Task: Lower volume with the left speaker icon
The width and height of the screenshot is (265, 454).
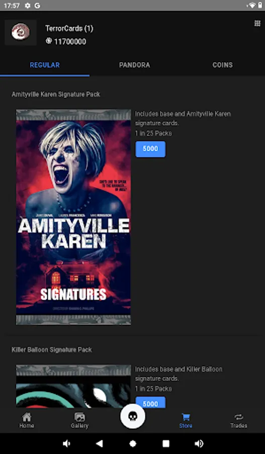Action: click(x=66, y=443)
